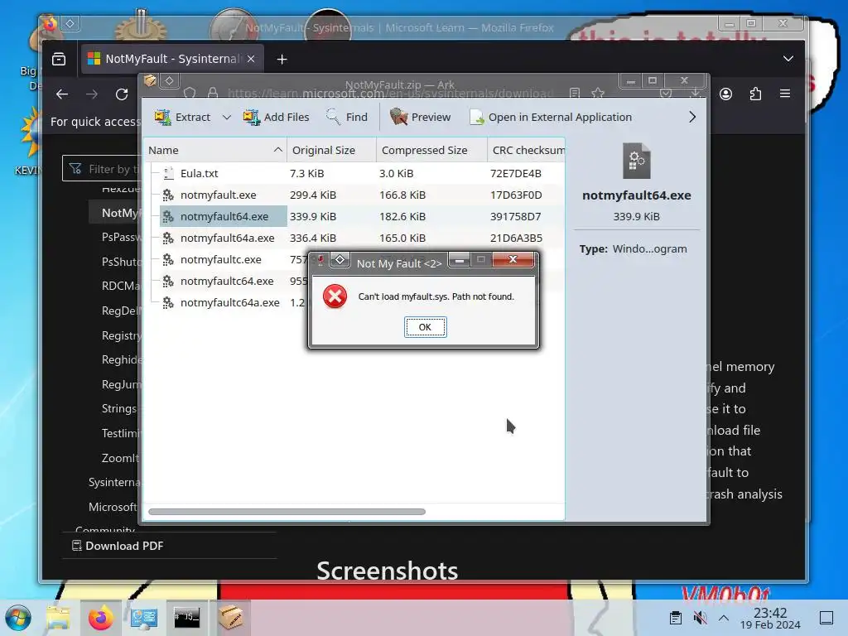Viewport: 848px width, 636px height.
Task: Select the notmyfaultc64.exe file row
Action: (227, 282)
